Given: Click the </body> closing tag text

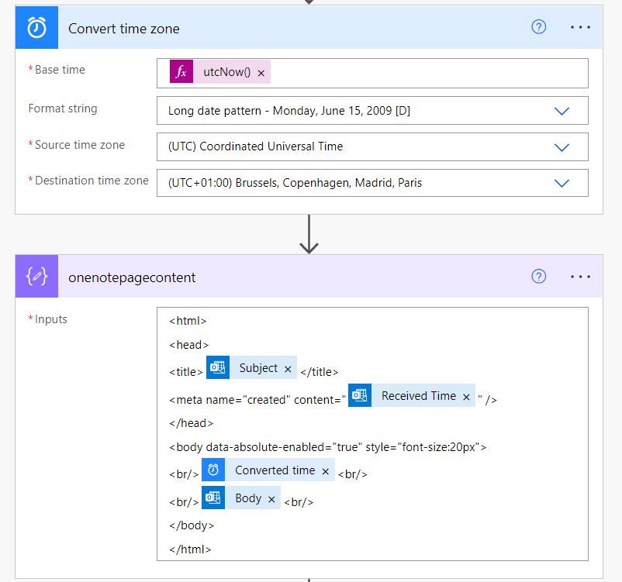Looking at the screenshot, I should [192, 525].
